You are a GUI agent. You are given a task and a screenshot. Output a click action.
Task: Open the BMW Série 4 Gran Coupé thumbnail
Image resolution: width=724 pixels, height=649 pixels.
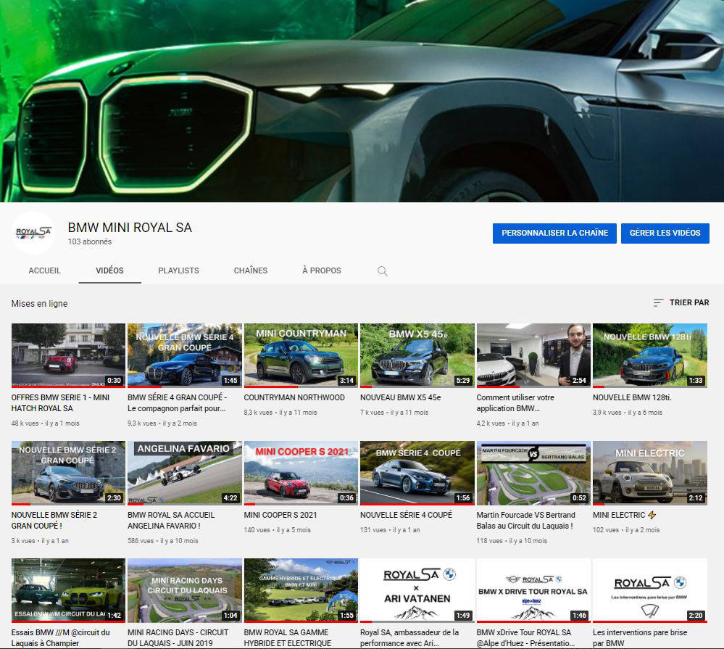pos(185,355)
